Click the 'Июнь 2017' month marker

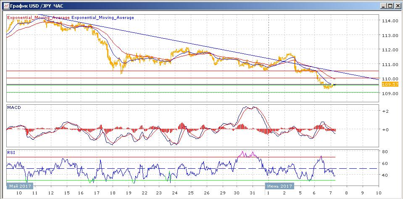coord(279,186)
